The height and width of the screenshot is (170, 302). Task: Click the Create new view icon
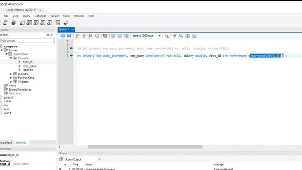pos(36,23)
